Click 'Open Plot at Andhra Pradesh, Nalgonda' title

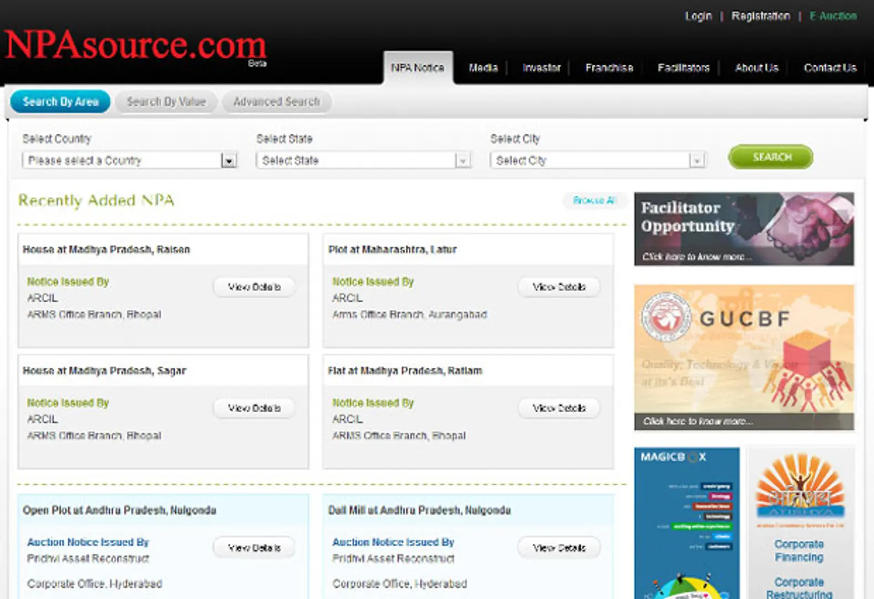(x=119, y=510)
